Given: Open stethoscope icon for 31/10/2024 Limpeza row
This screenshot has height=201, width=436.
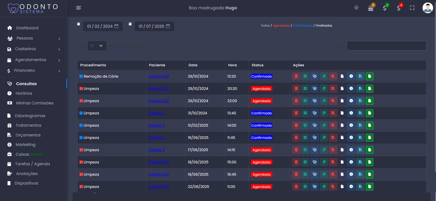Looking at the screenshot, I should [314, 113].
